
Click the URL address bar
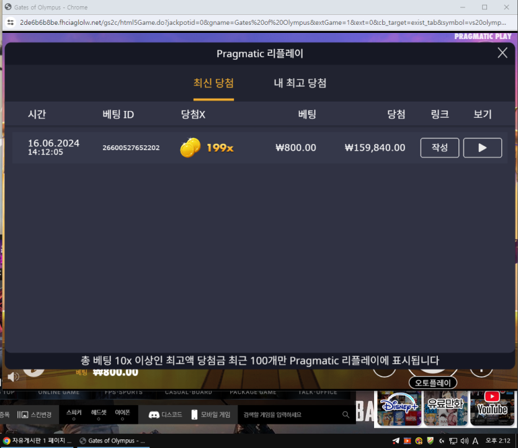[x=261, y=22]
